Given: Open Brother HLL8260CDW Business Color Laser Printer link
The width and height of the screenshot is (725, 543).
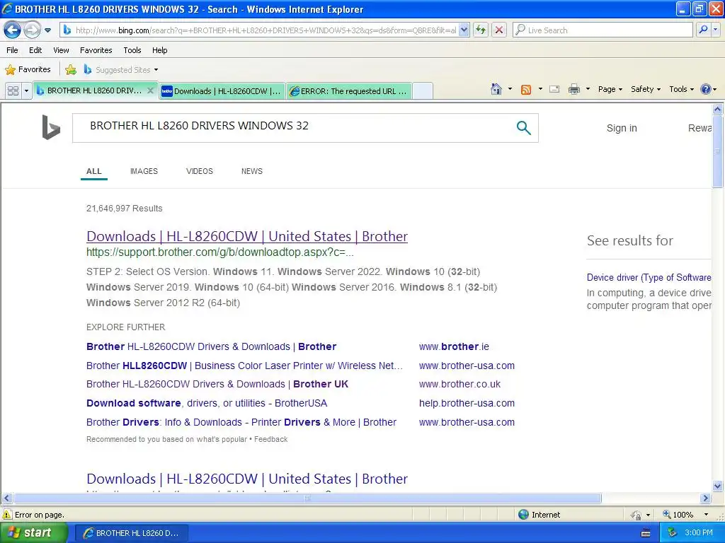Looking at the screenshot, I should tap(244, 366).
